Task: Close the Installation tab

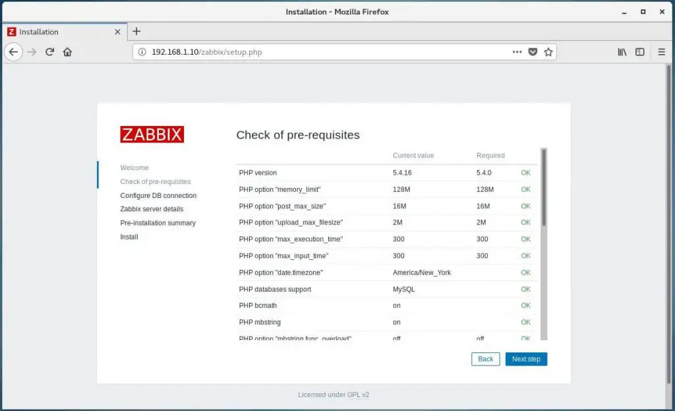Action: 117,32
